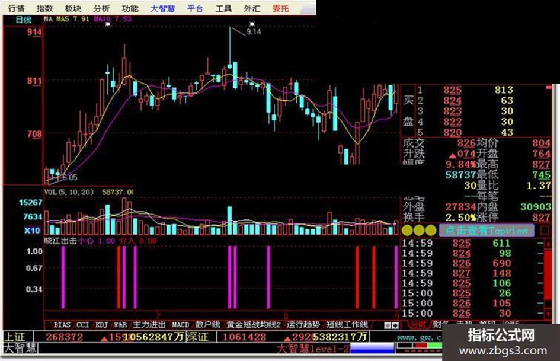This screenshot has height=361, width=560.
Task: Open the 分析 menu
Action: click(x=101, y=8)
